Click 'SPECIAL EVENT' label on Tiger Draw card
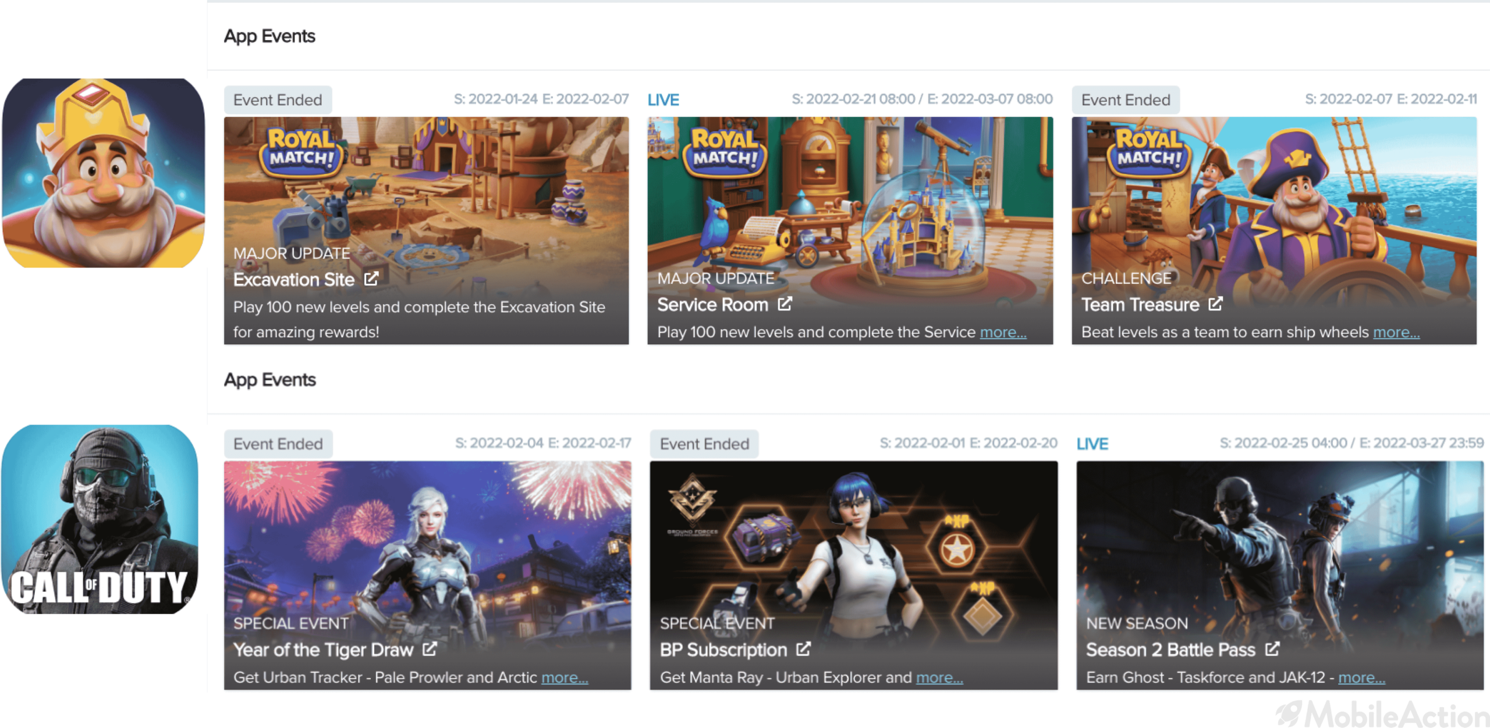 pyautogui.click(x=291, y=623)
